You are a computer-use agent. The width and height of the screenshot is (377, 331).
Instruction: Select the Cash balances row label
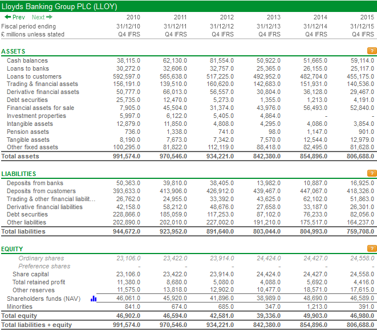tap(27, 60)
